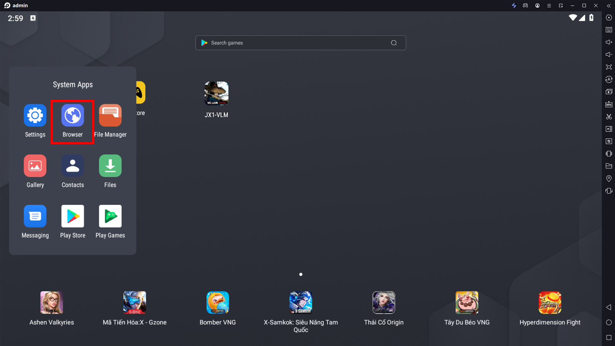Launch the JX1-VLM game
The width and height of the screenshot is (615, 346).
click(x=216, y=93)
